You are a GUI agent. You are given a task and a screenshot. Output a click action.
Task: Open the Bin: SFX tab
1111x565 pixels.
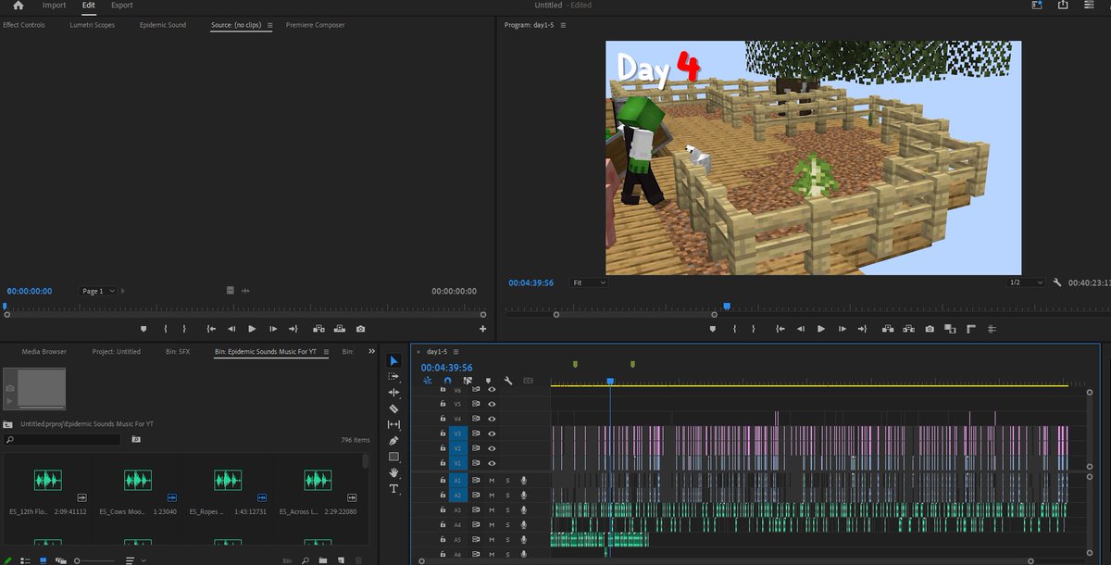tap(179, 352)
